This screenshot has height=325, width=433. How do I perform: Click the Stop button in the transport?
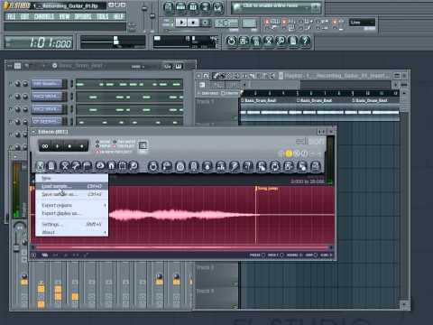[193, 23]
